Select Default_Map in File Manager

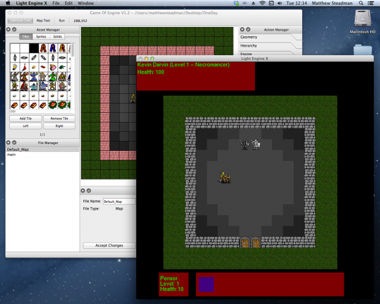(42, 150)
